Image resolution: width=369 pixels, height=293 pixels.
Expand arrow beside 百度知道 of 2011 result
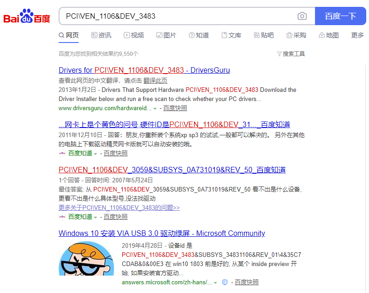coord(95,154)
